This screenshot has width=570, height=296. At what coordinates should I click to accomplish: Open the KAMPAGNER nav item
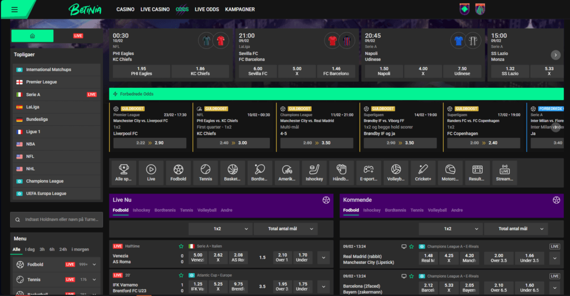240,9
